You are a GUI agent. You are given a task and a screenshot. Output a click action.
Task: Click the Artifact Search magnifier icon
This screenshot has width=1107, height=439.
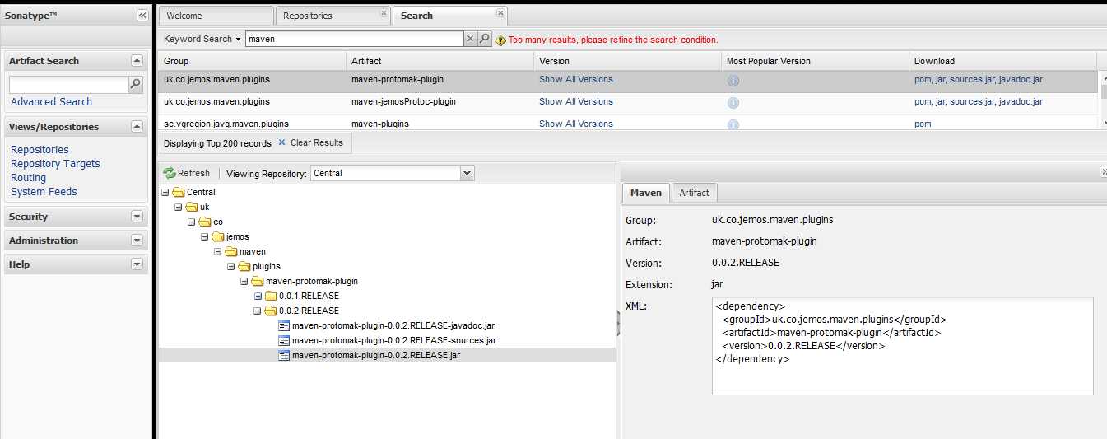(x=136, y=84)
